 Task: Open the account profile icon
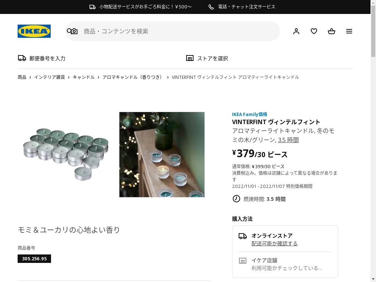coord(296,31)
